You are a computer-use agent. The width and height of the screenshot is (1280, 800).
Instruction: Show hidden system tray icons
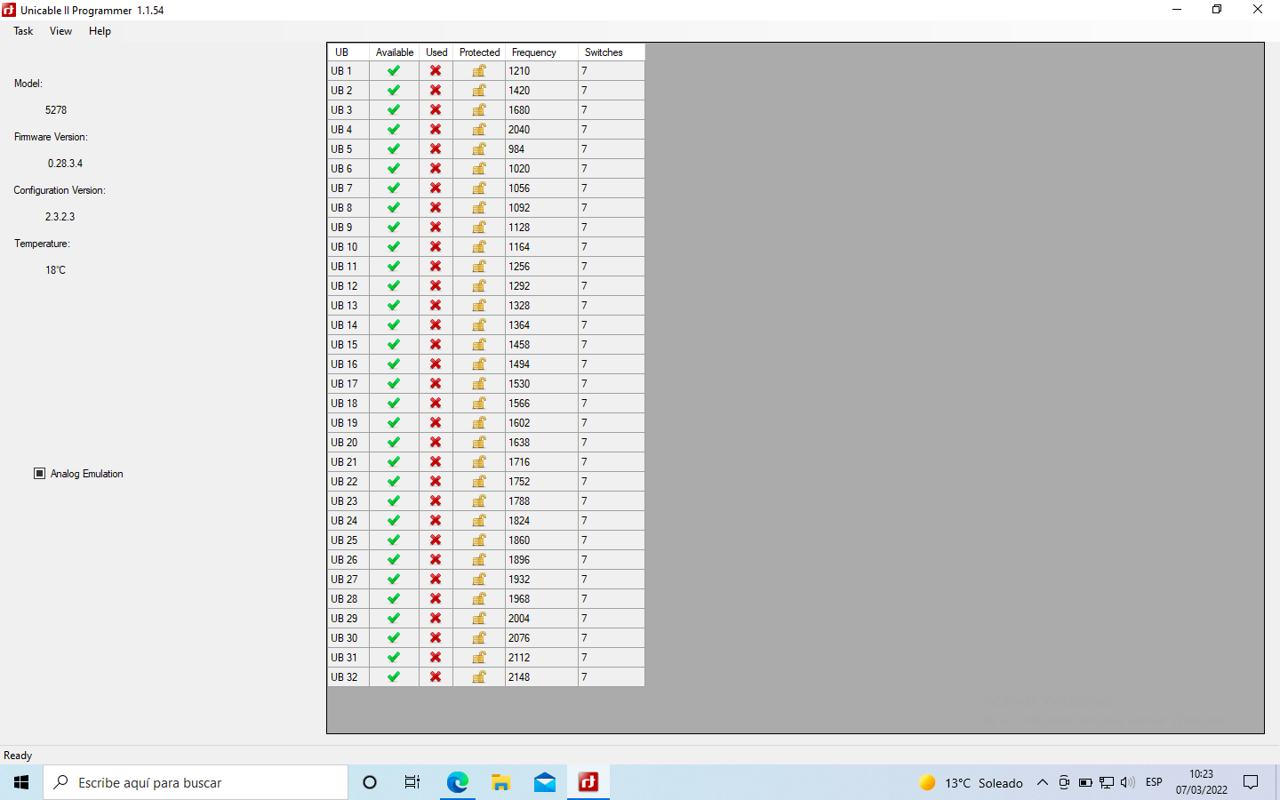coord(1043,782)
